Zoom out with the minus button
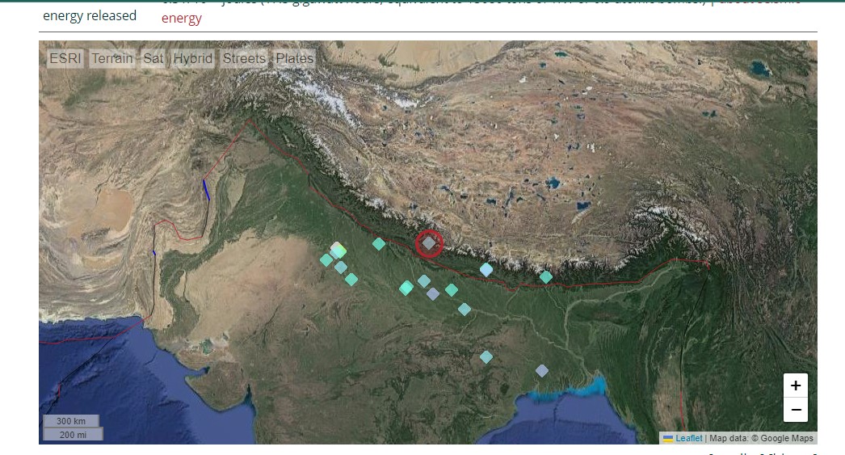 tap(796, 410)
